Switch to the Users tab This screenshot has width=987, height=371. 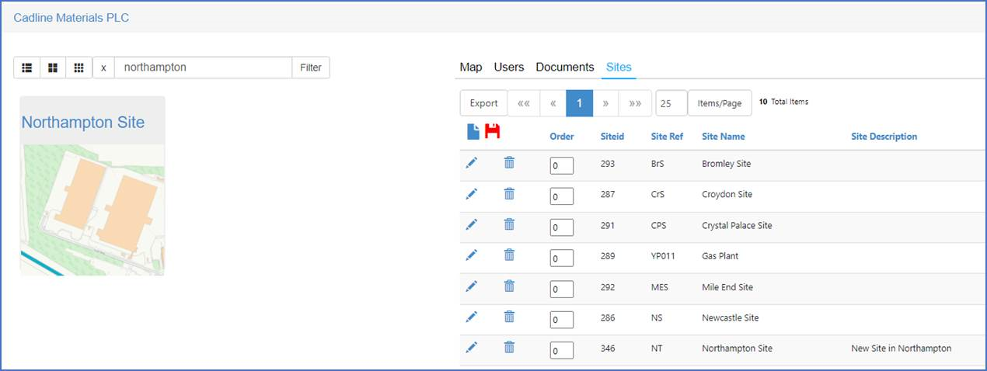[x=509, y=68]
